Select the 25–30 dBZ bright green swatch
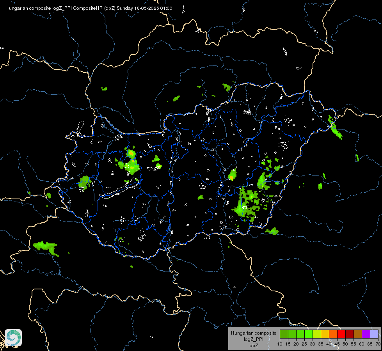This screenshot has height=351, width=382. [x=308, y=334]
